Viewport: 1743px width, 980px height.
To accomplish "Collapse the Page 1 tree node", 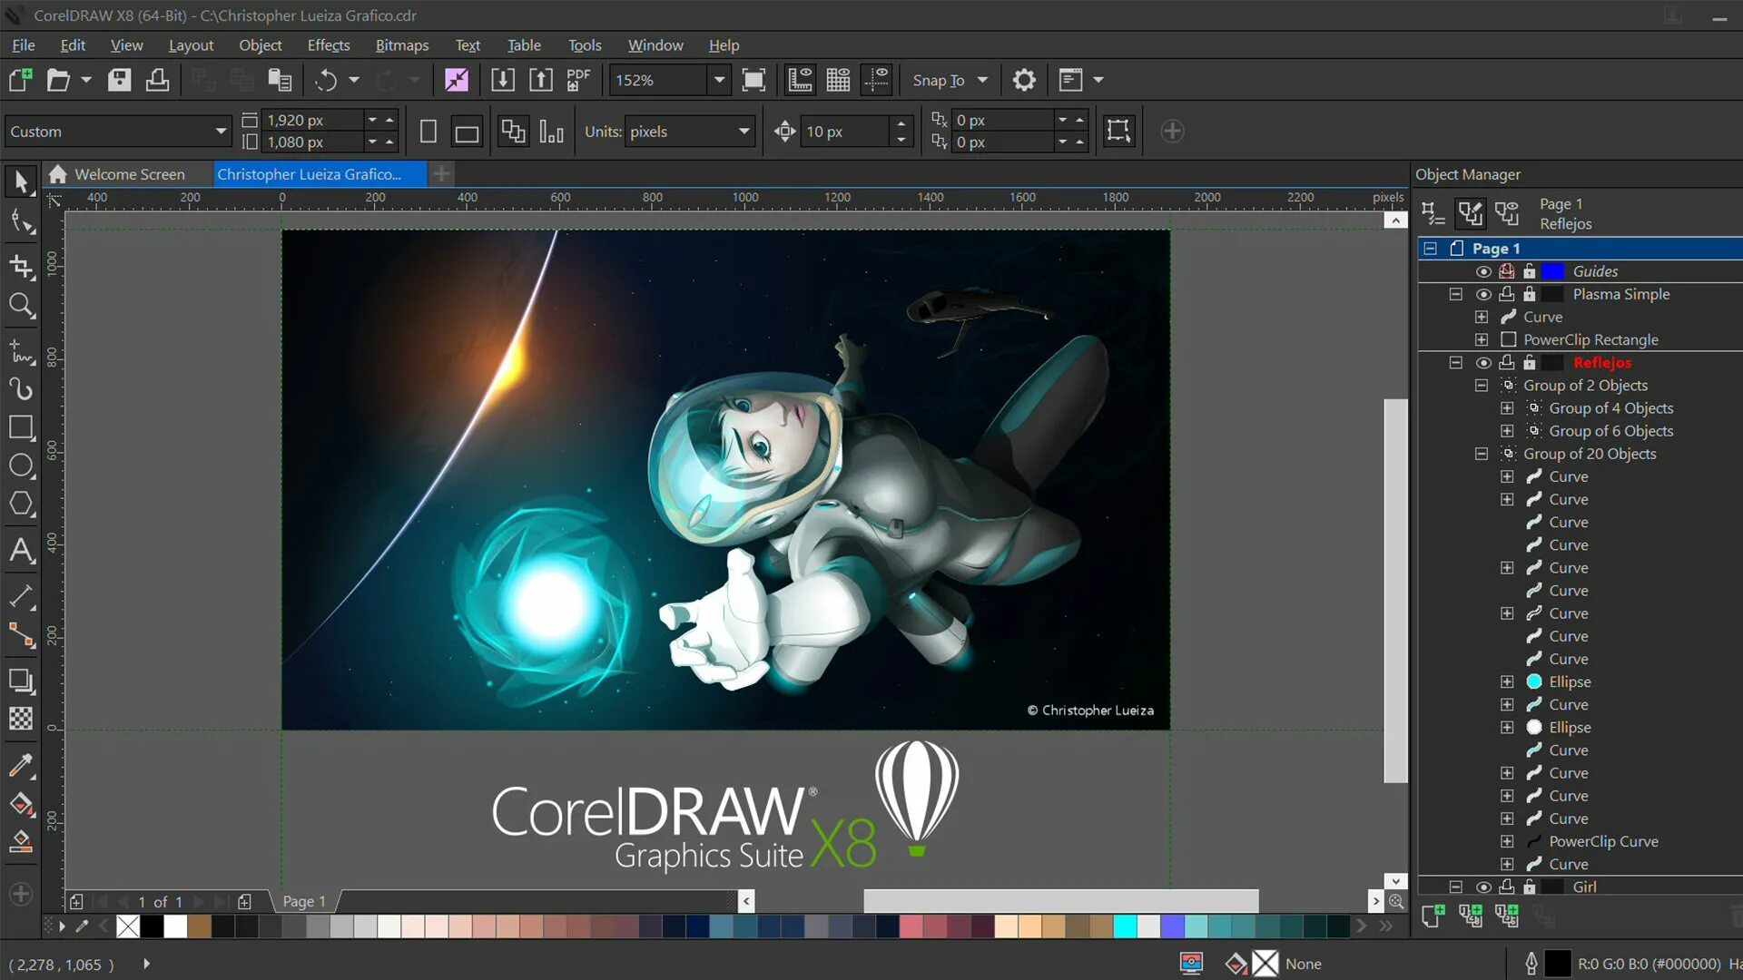I will (1431, 248).
